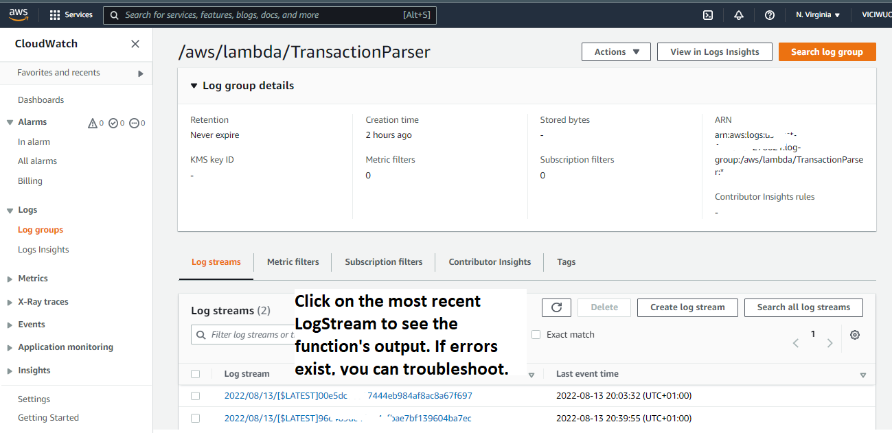
Task: Check the log stream 00e5dc row
Action: [x=196, y=396]
